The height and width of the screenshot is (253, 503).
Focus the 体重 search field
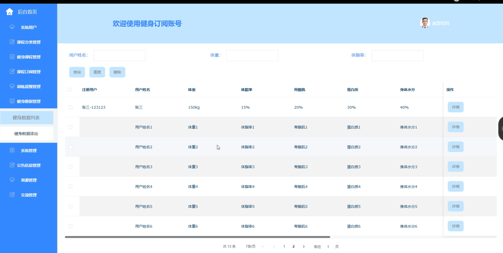point(252,56)
